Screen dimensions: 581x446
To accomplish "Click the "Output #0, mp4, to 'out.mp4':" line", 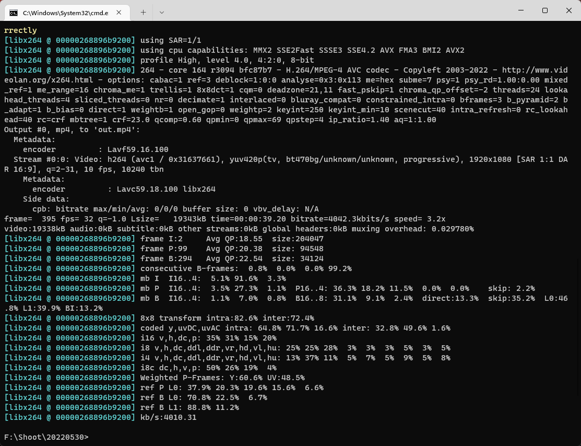I will pos(72,130).
